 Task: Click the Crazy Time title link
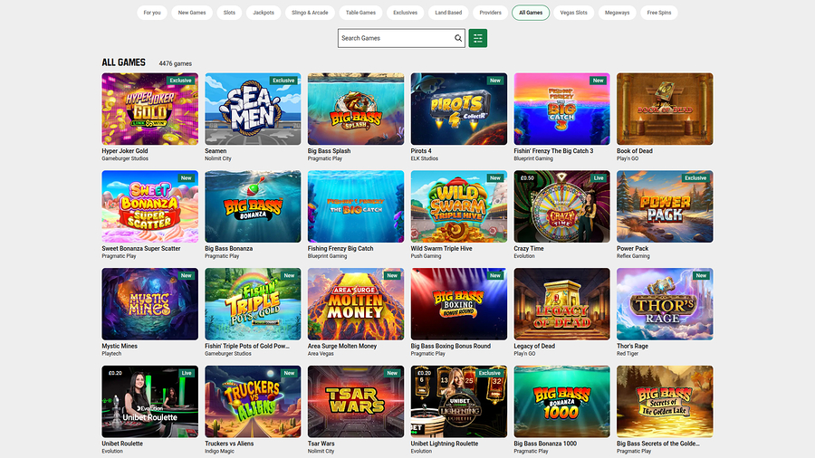(529, 249)
